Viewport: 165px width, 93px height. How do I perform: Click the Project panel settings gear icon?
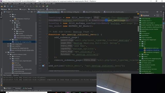pos(32,12)
